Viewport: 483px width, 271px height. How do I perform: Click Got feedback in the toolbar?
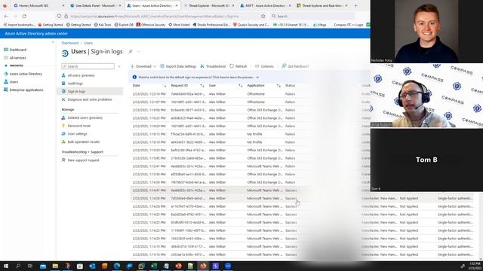[295, 66]
